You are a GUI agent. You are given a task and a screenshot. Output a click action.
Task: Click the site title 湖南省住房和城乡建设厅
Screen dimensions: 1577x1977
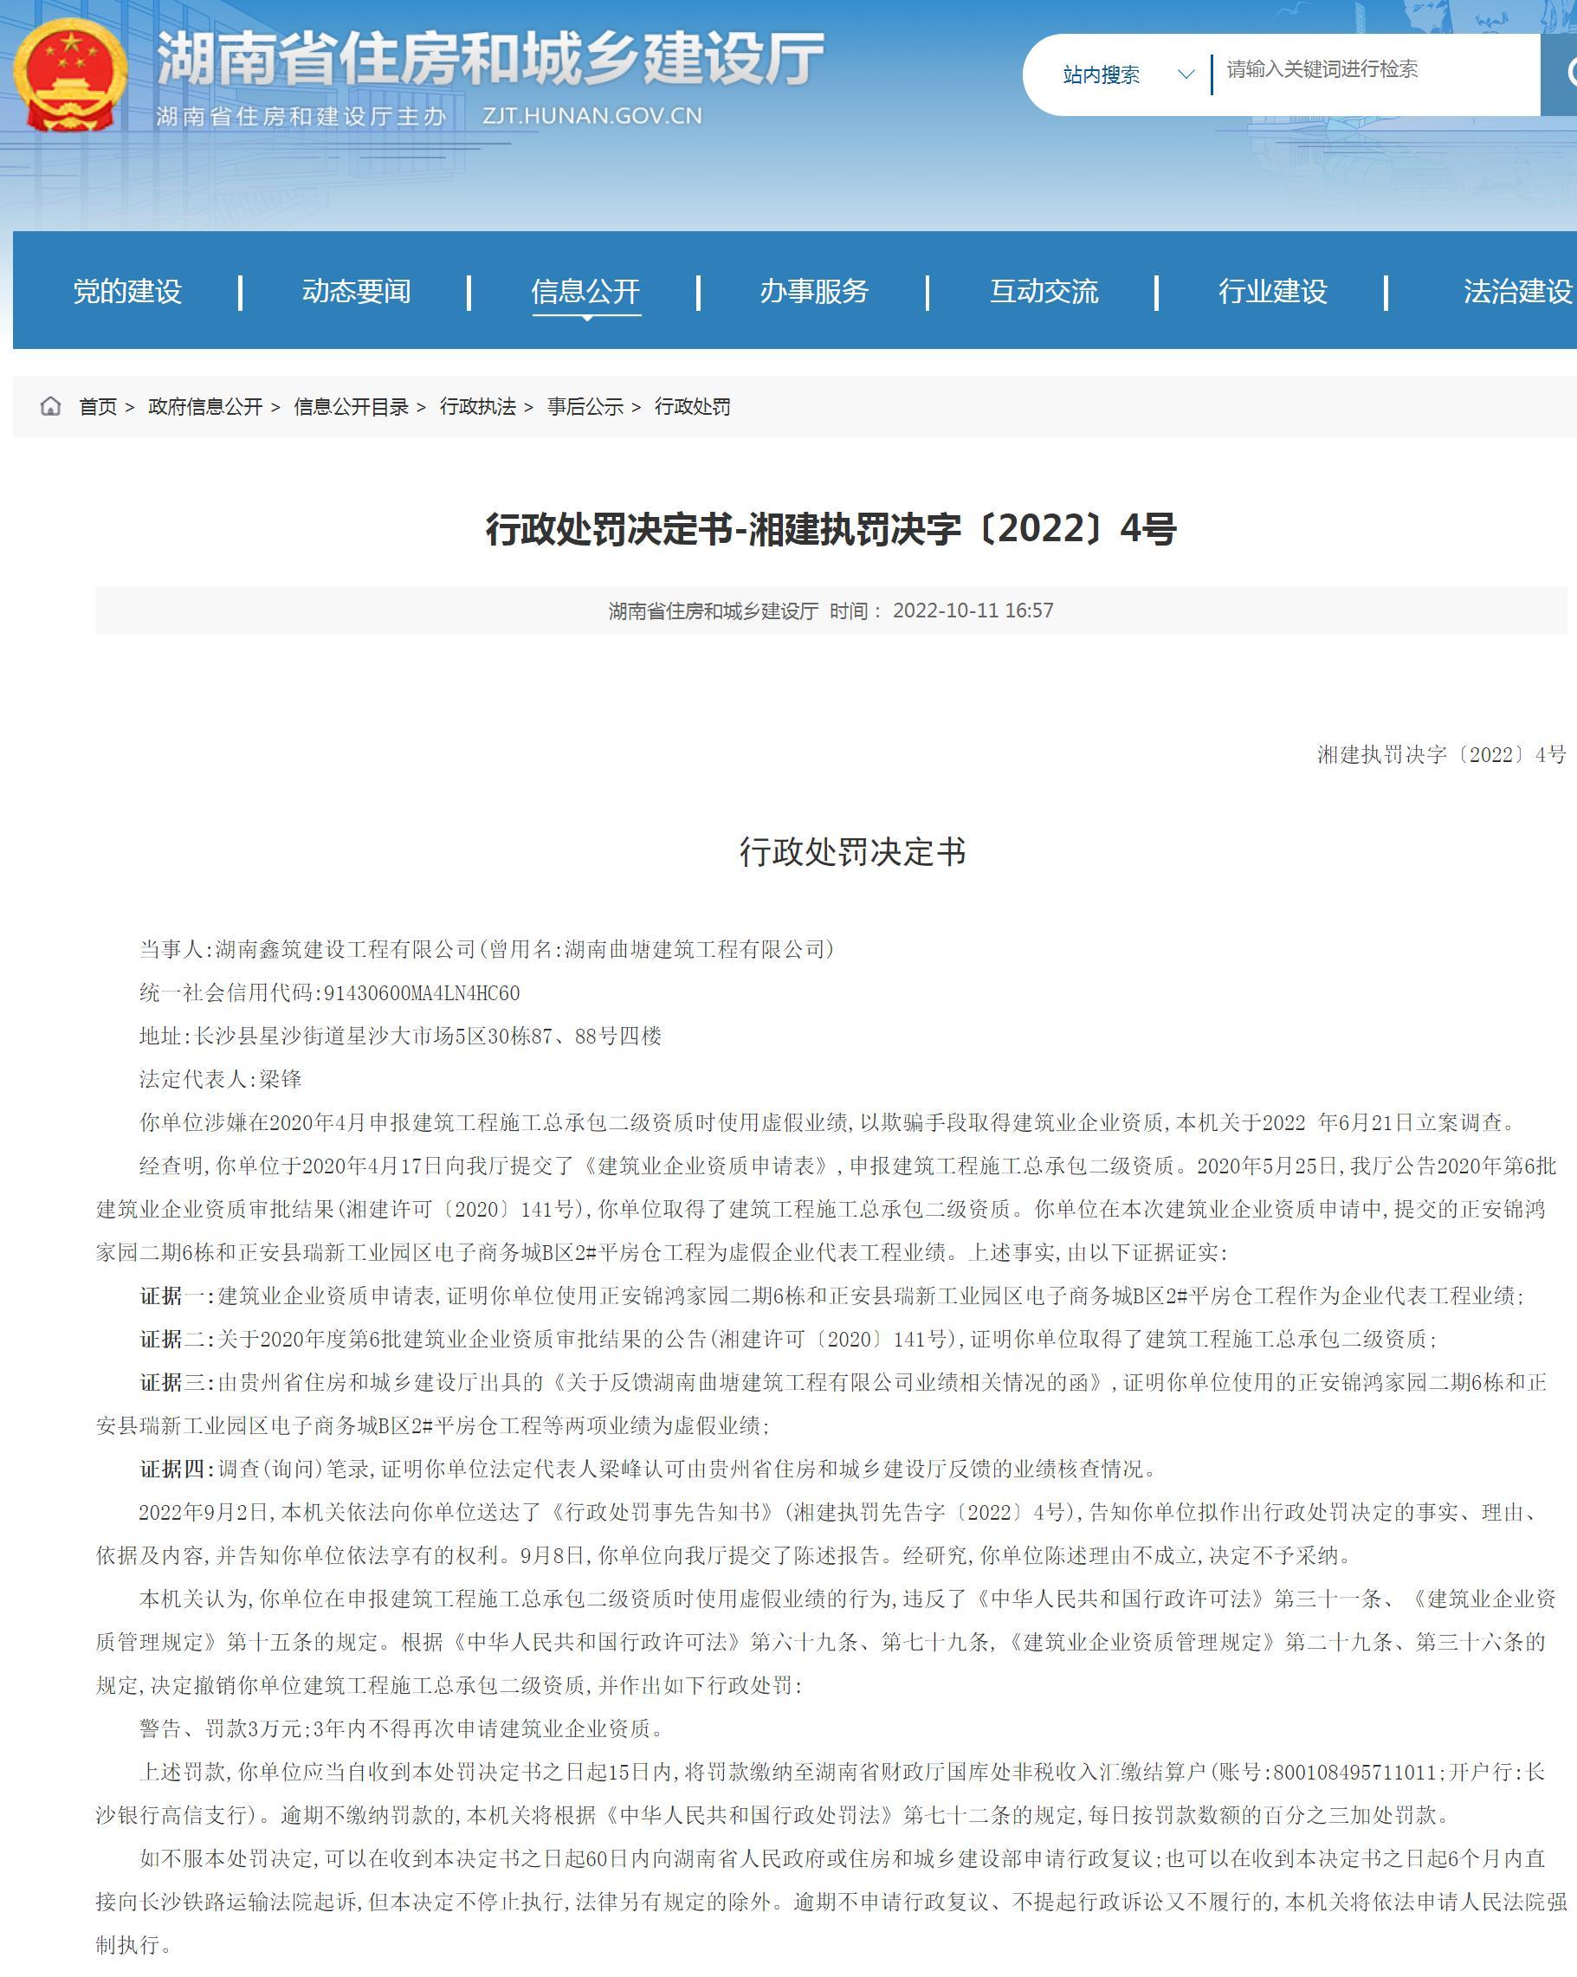(x=490, y=59)
